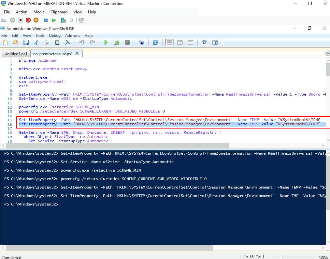This screenshot has height=259, width=330.
Task: Click the console prompt input line
Action: (x=32, y=204)
